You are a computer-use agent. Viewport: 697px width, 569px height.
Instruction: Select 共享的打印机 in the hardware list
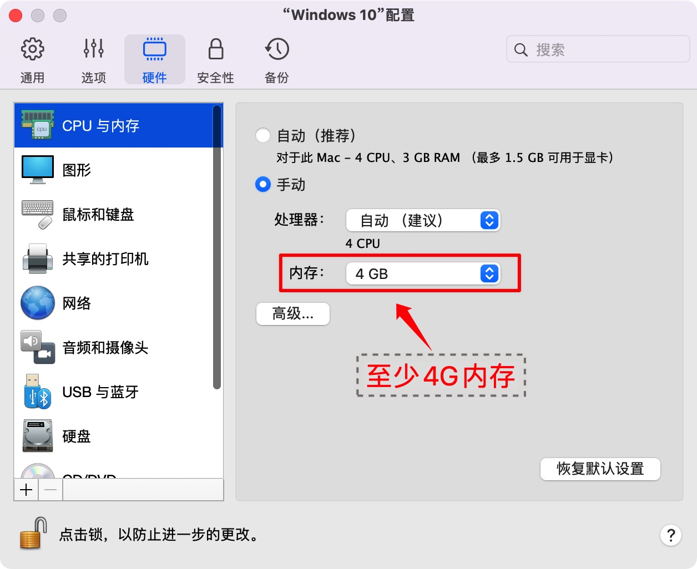tap(114, 258)
